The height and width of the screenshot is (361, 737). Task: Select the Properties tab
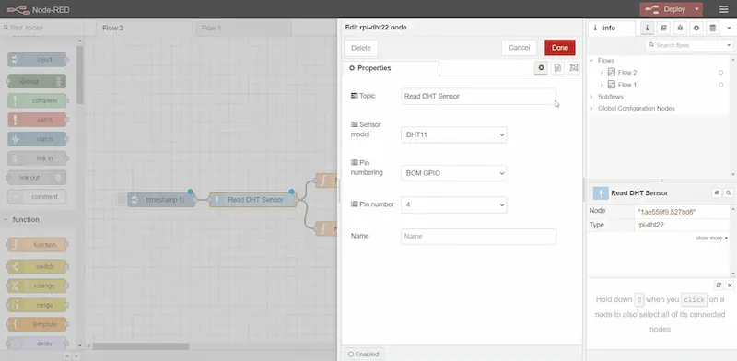[x=391, y=68]
